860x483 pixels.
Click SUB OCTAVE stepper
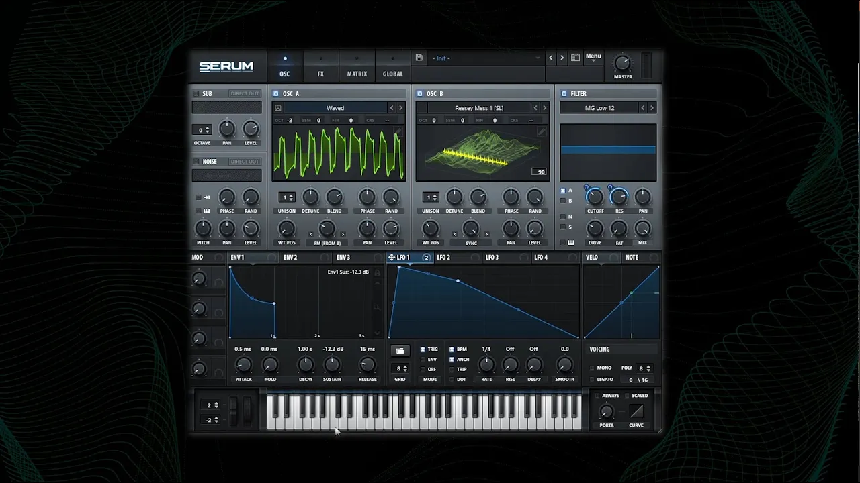pos(202,130)
